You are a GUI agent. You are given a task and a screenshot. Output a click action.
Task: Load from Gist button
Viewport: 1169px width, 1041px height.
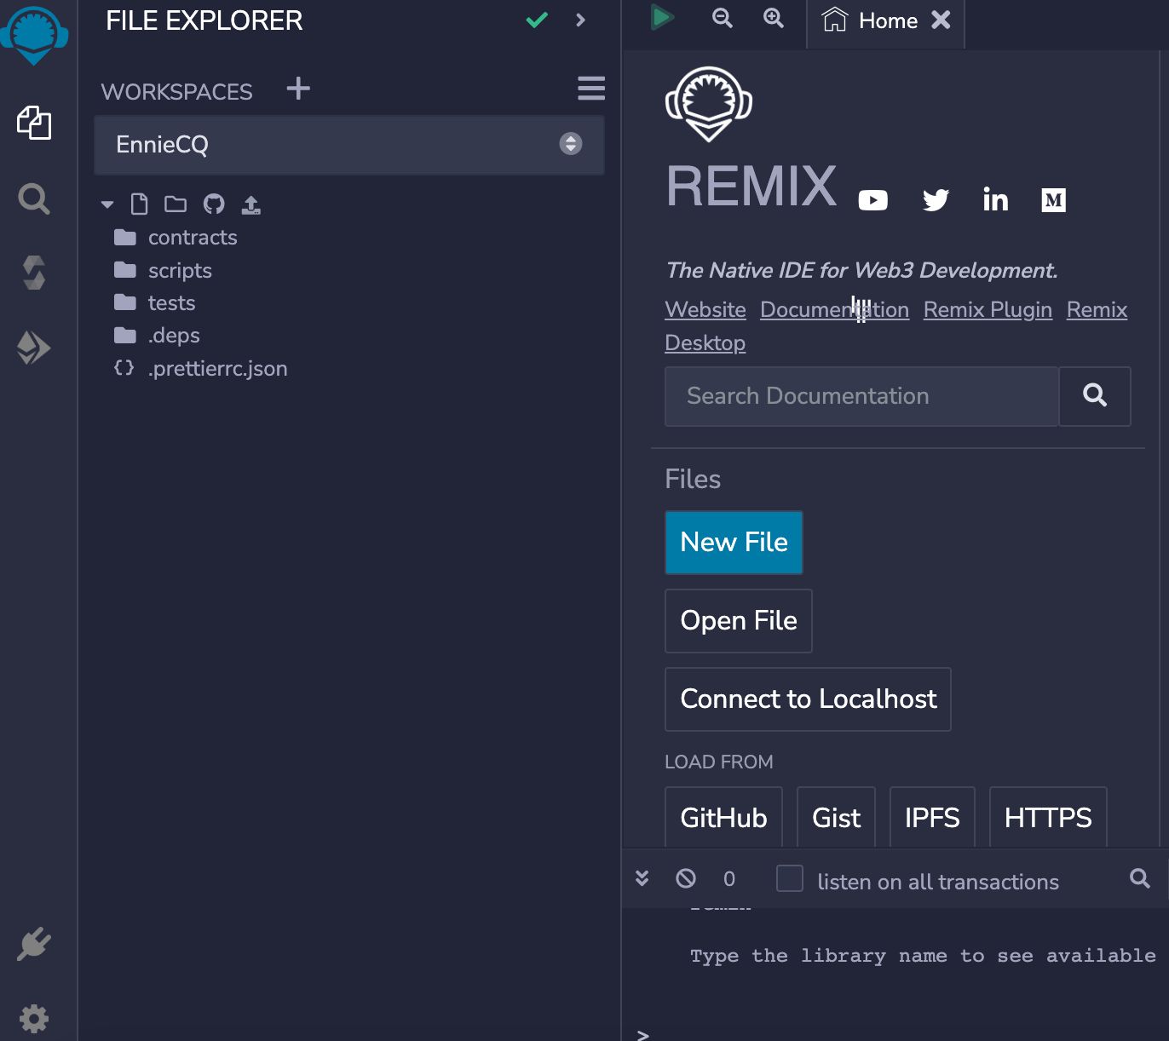(x=836, y=817)
